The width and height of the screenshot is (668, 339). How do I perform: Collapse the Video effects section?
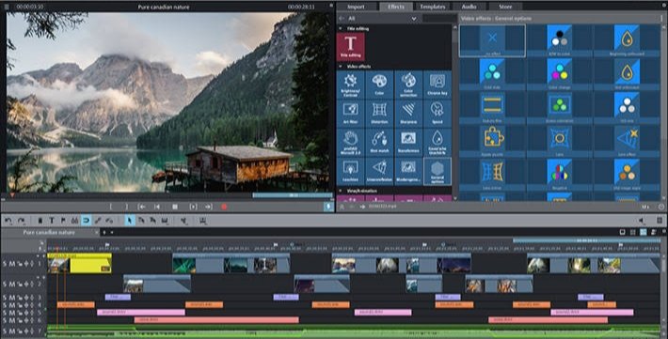point(341,67)
